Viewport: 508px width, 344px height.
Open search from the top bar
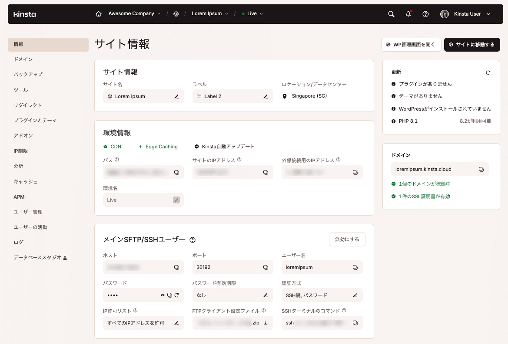[391, 13]
